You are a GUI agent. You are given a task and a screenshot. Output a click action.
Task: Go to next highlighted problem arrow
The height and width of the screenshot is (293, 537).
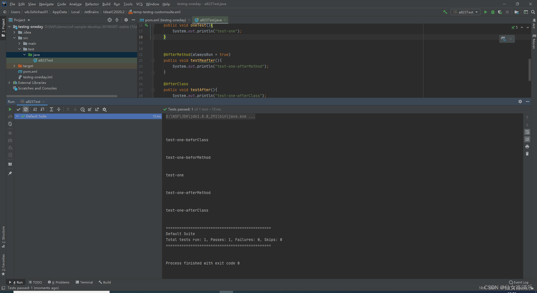point(528,27)
